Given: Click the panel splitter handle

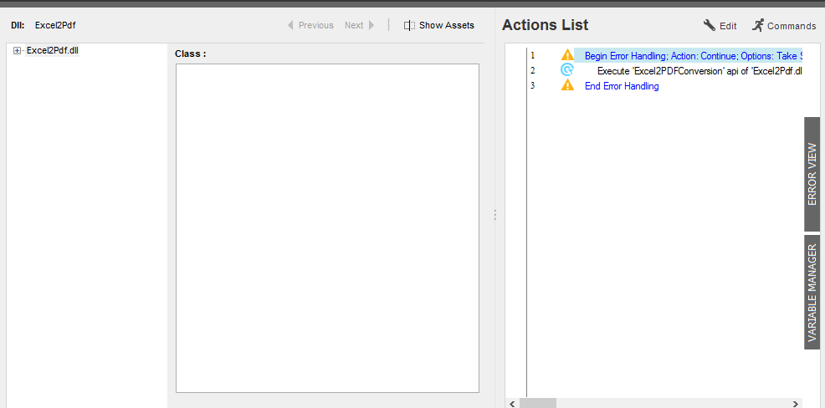Looking at the screenshot, I should (495, 215).
